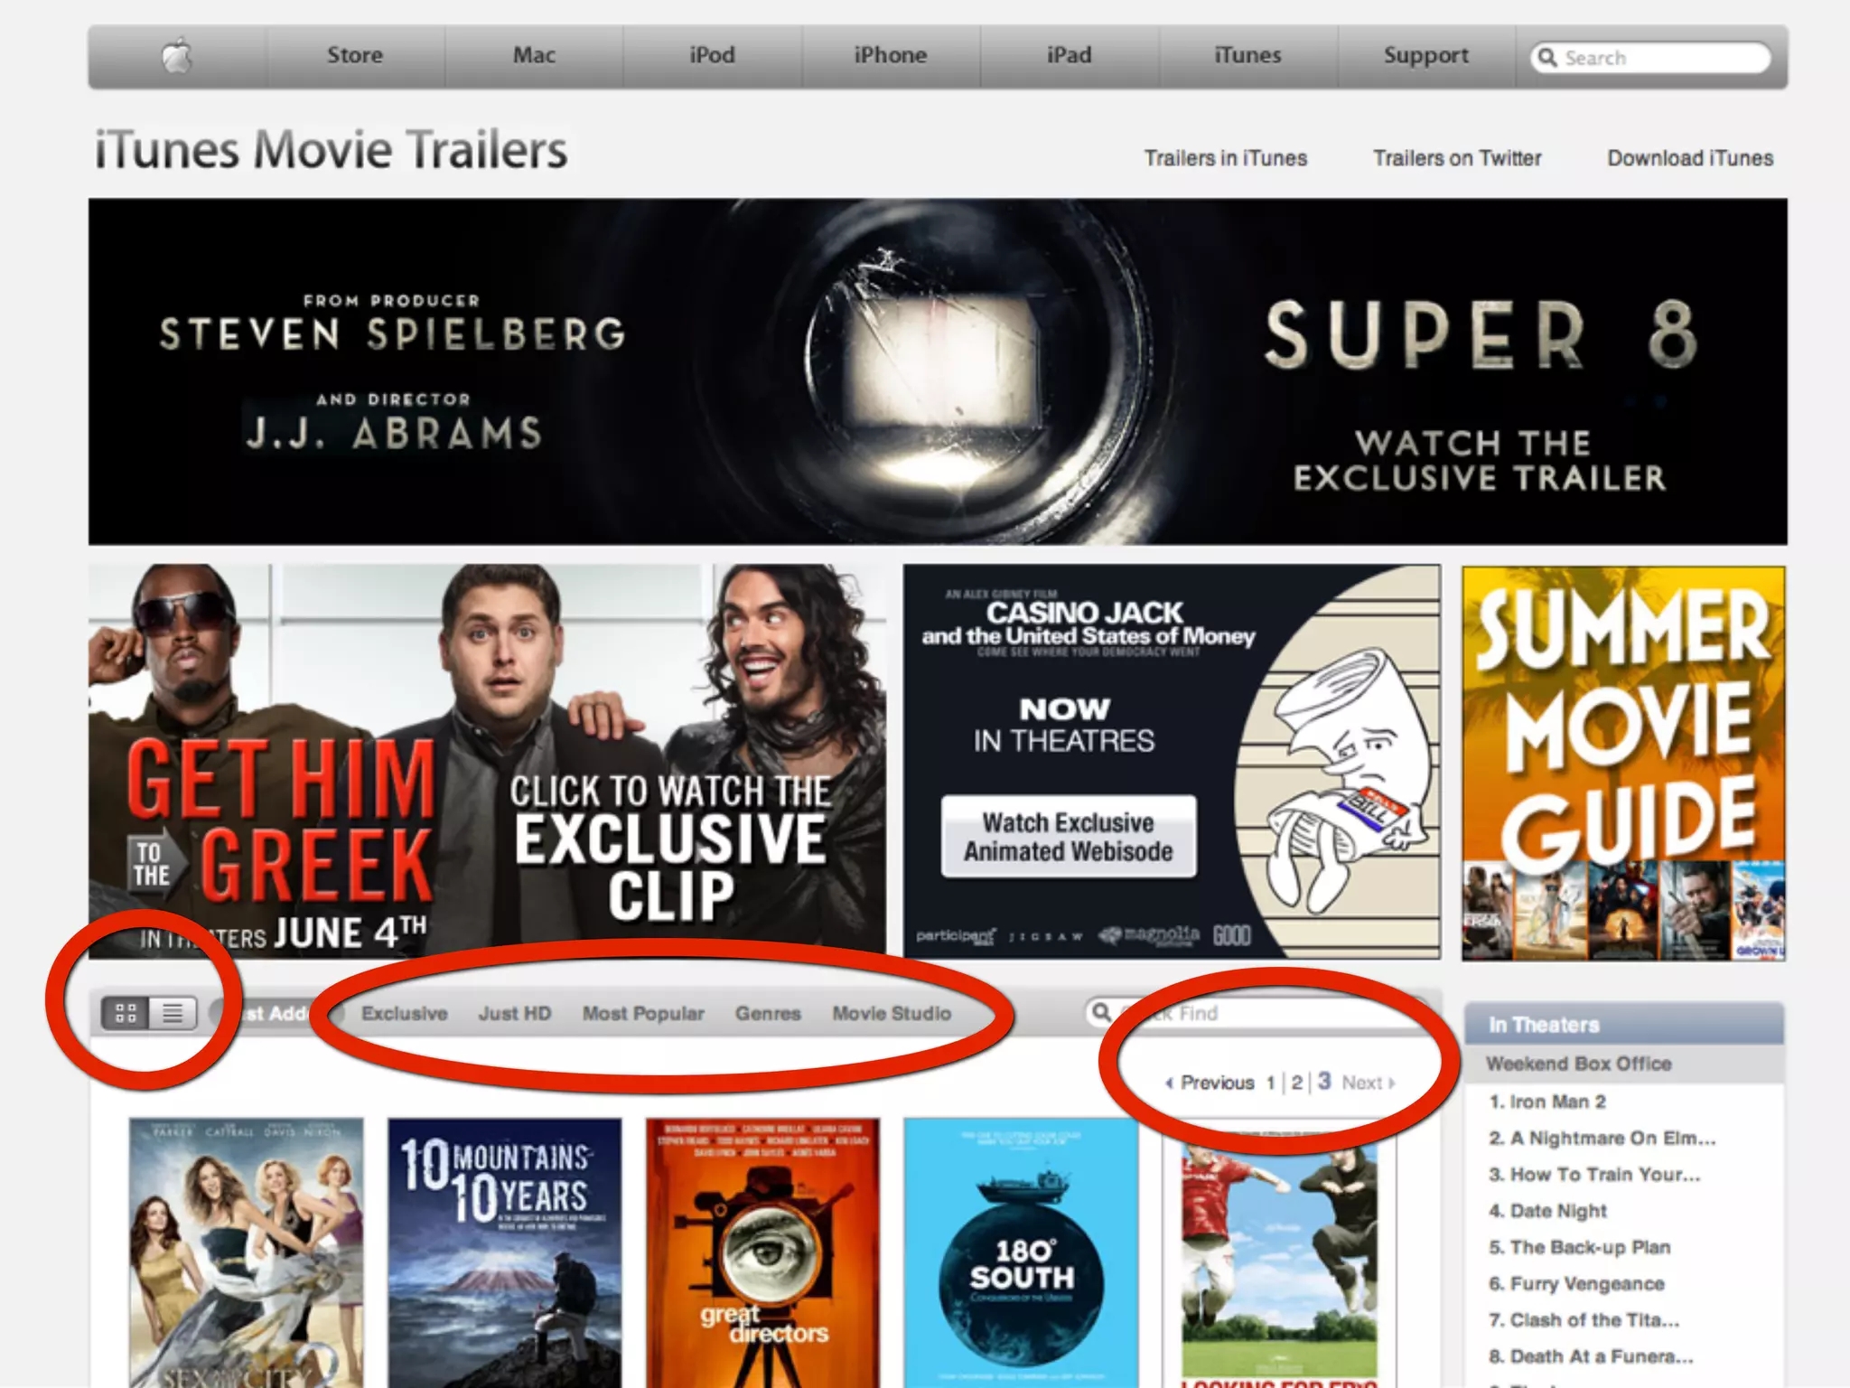Click the top search magnifier icon

pyautogui.click(x=1547, y=58)
